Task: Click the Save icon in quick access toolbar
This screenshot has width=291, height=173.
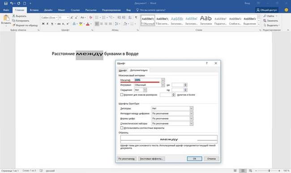Action: point(6,3)
